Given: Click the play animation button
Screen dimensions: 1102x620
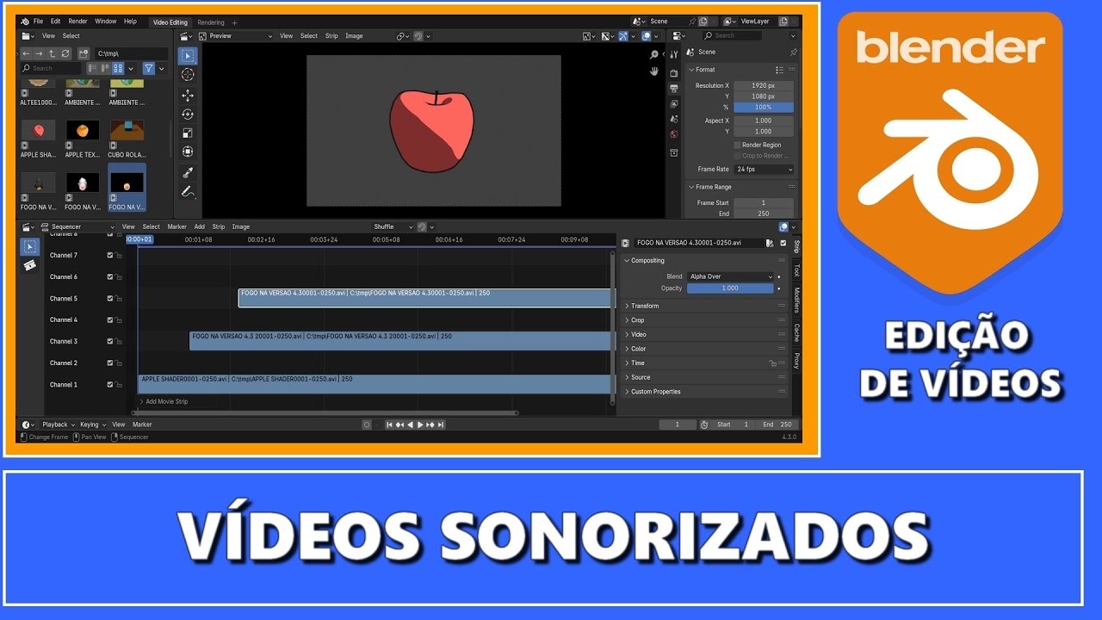Looking at the screenshot, I should (x=420, y=425).
